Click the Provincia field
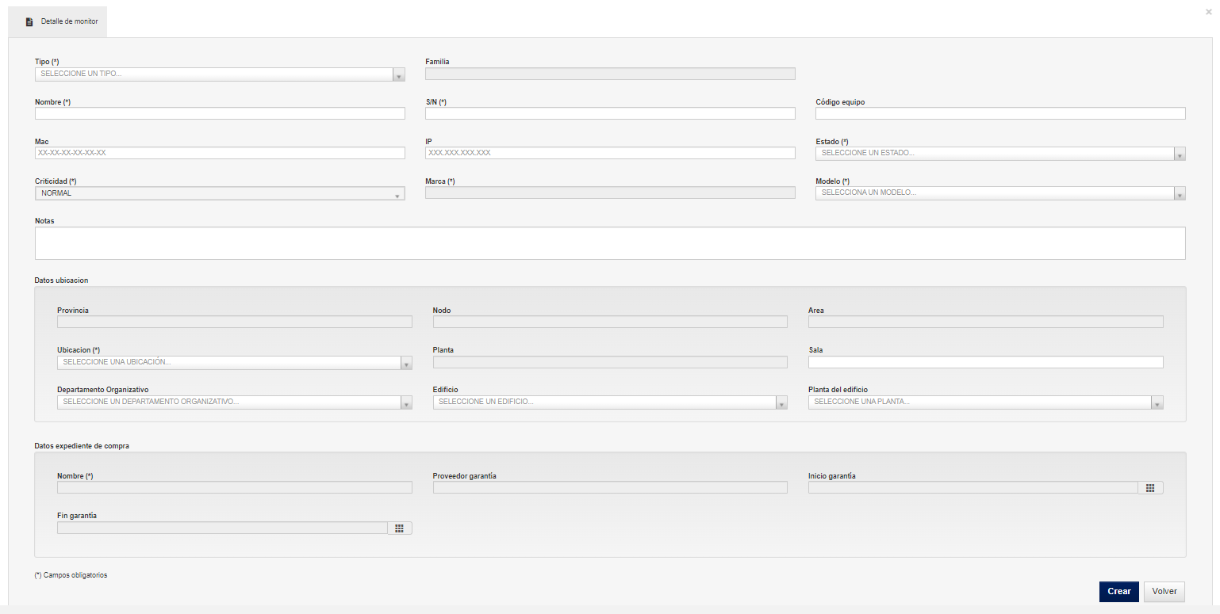 click(235, 322)
